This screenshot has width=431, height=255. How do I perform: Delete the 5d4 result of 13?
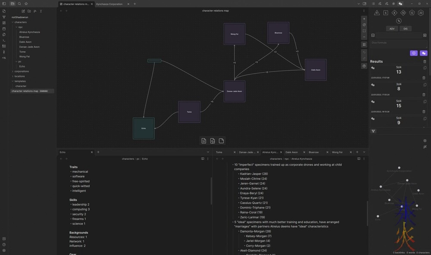coord(424,78)
